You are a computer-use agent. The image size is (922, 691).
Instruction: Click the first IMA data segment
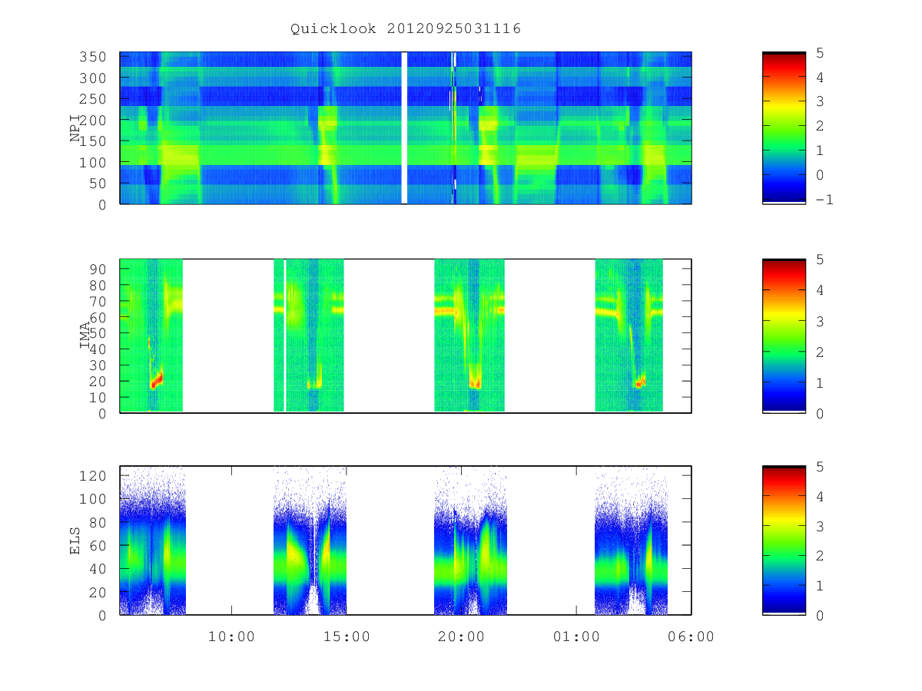coord(151,336)
